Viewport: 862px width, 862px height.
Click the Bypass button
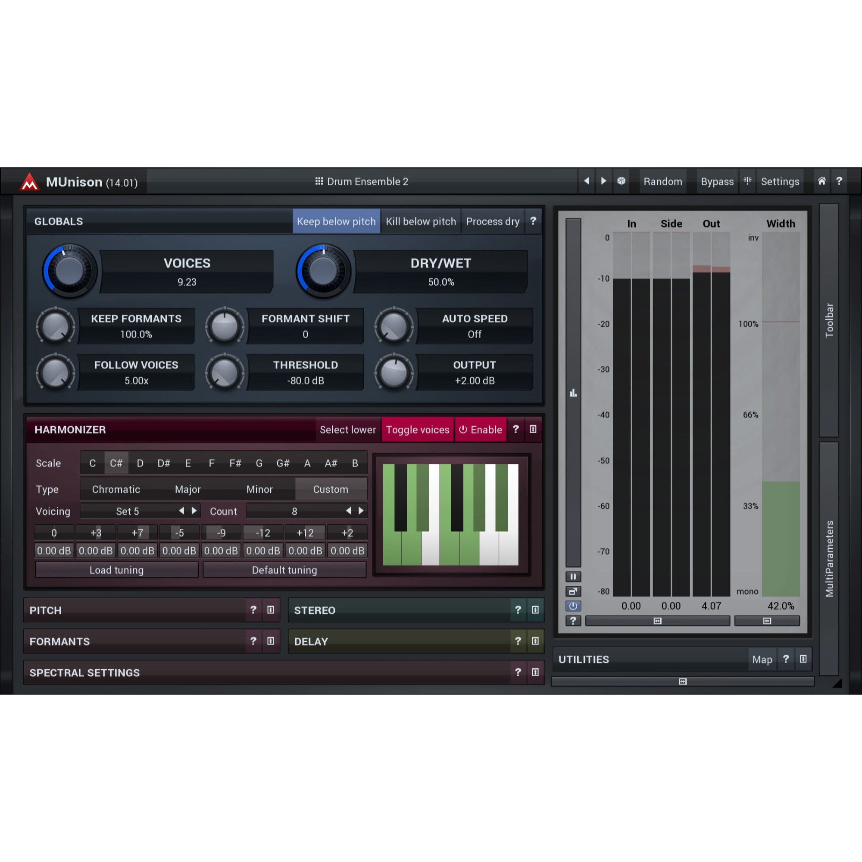coord(717,181)
